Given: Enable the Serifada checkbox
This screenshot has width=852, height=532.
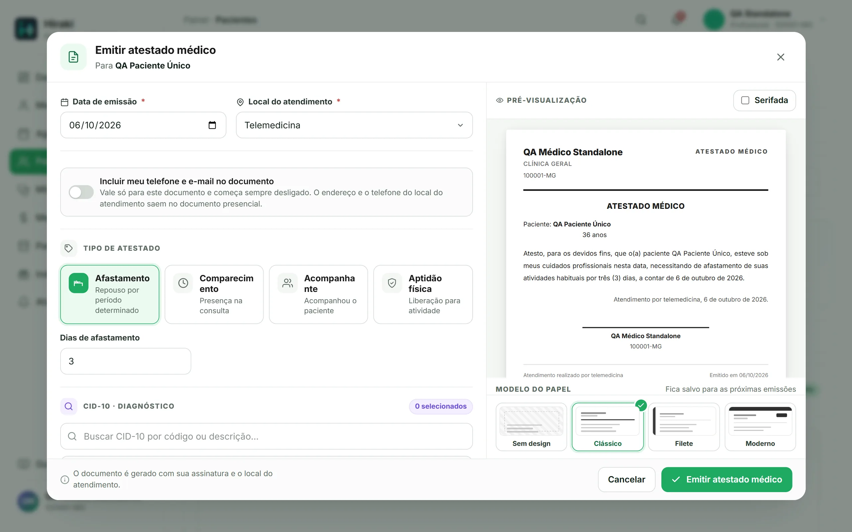Looking at the screenshot, I should (745, 101).
